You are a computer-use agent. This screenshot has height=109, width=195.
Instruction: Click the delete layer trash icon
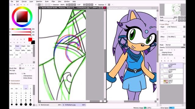click(171, 61)
